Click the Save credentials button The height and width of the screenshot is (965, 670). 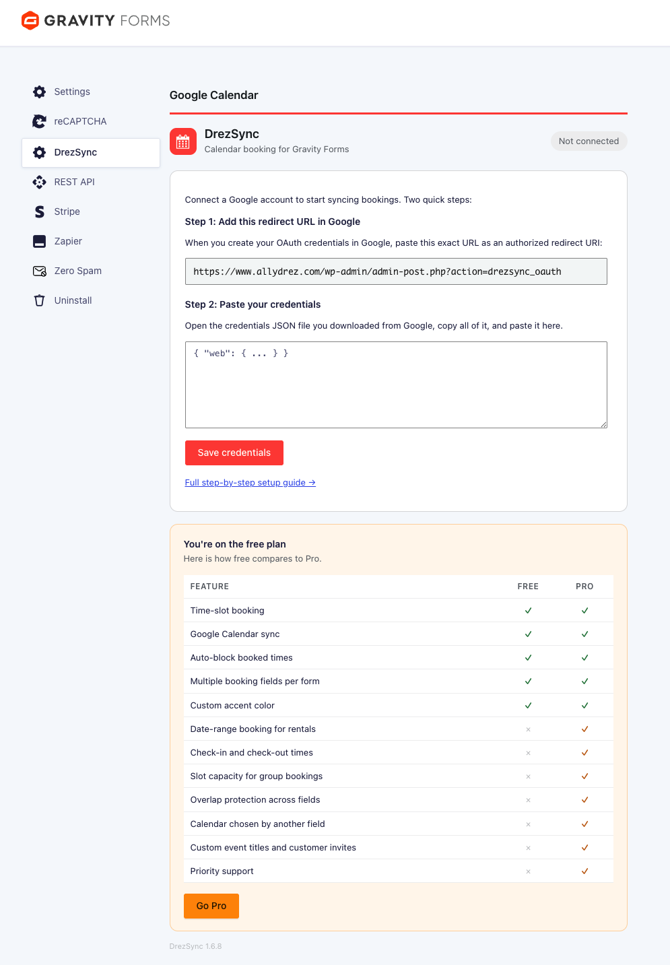[234, 453]
